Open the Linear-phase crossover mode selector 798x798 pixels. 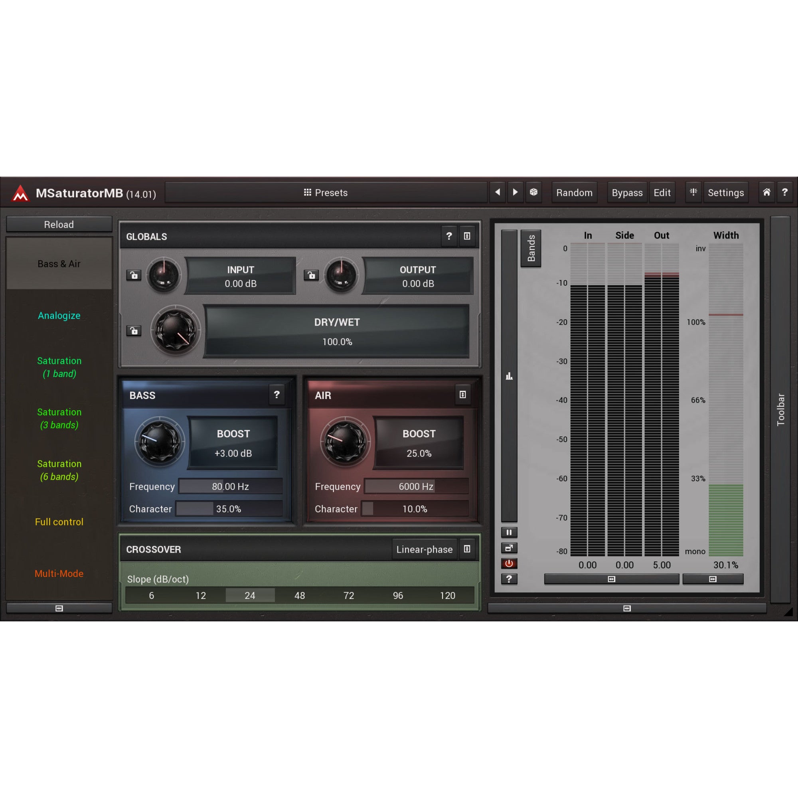click(424, 549)
